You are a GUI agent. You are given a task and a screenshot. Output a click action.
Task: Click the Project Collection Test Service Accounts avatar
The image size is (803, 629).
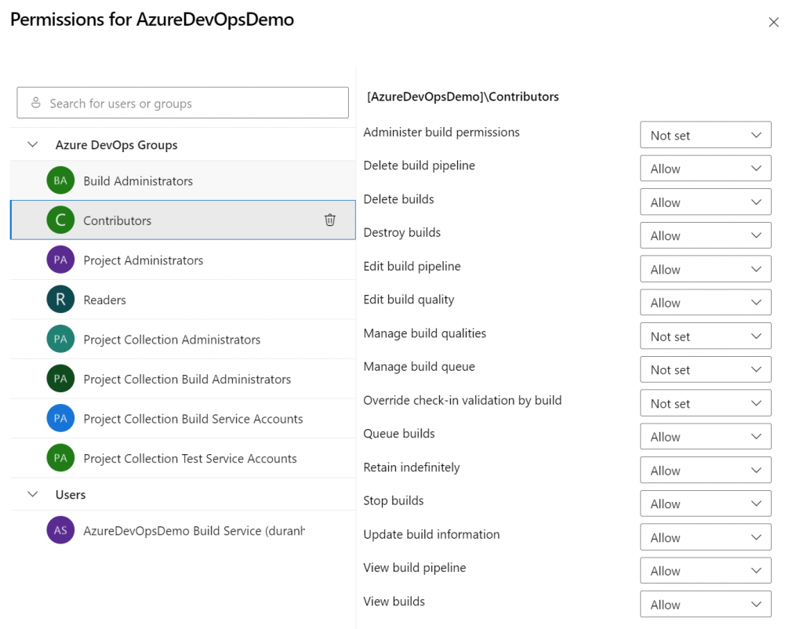pos(60,458)
